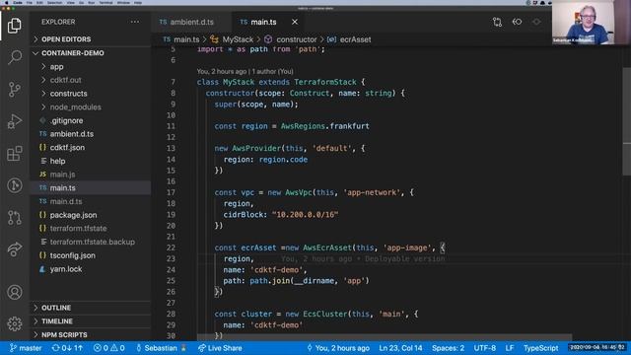
Task: Click the next change icon in editor toolbar
Action: [x=536, y=22]
